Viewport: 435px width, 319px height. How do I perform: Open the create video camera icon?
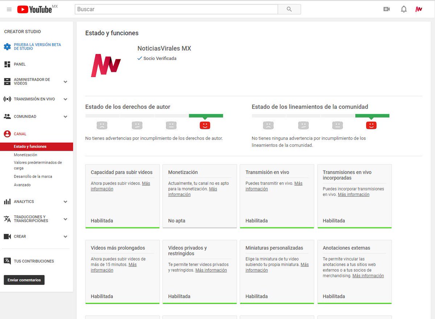coord(386,9)
